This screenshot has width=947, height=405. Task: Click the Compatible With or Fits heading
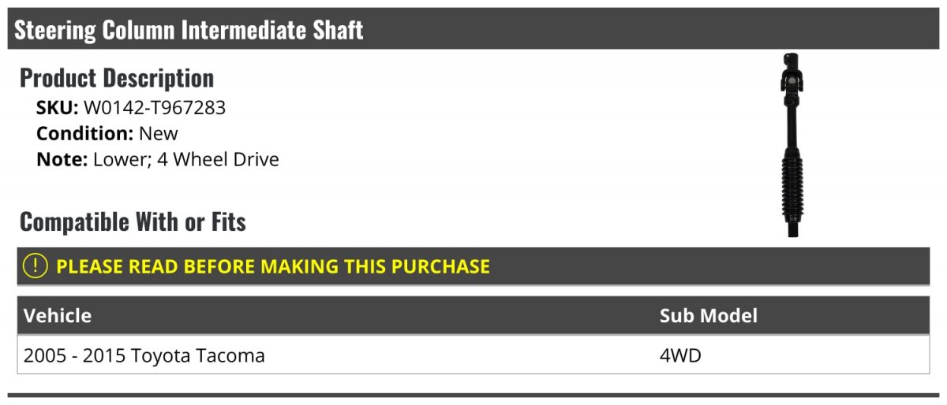(x=133, y=222)
